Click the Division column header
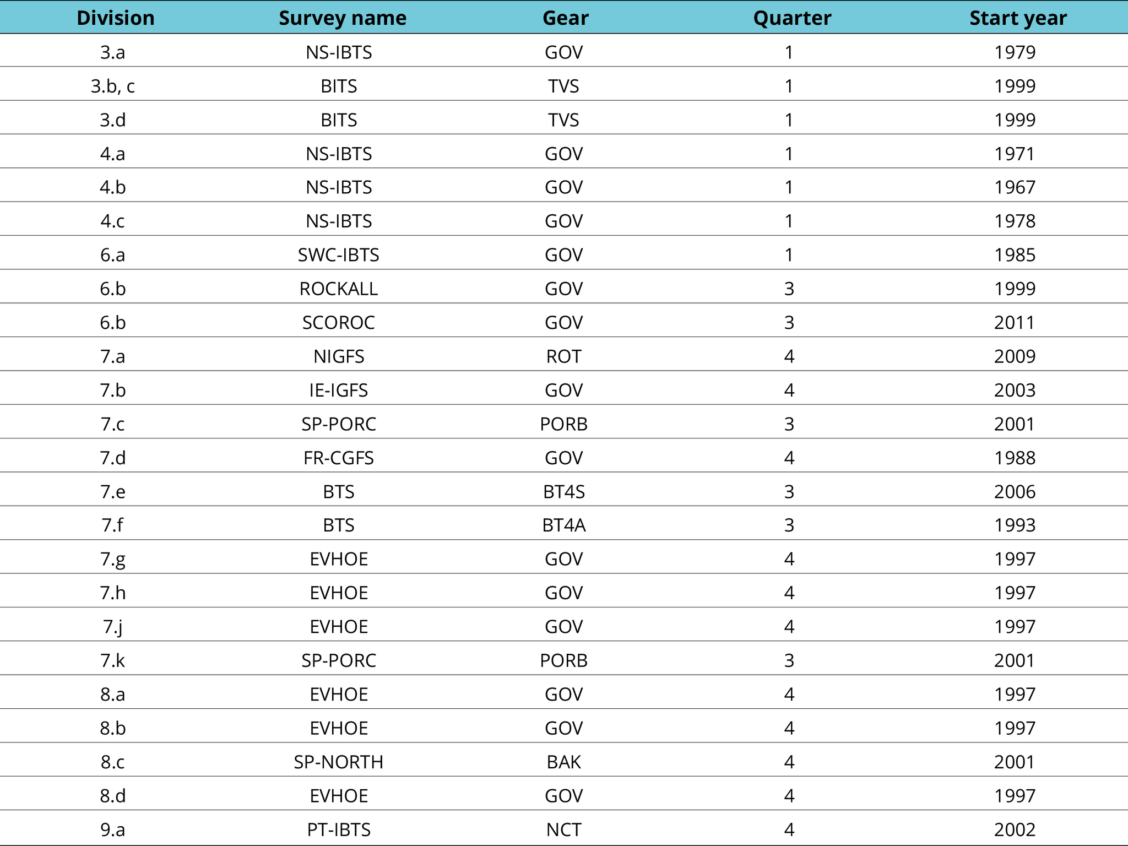 (x=115, y=18)
